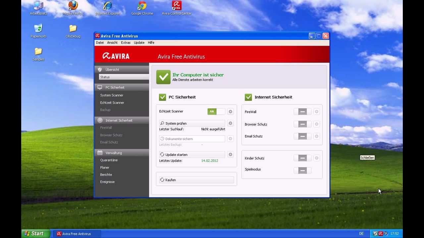
Task: Open Ereignisse in the sidebar
Action: coord(107,182)
